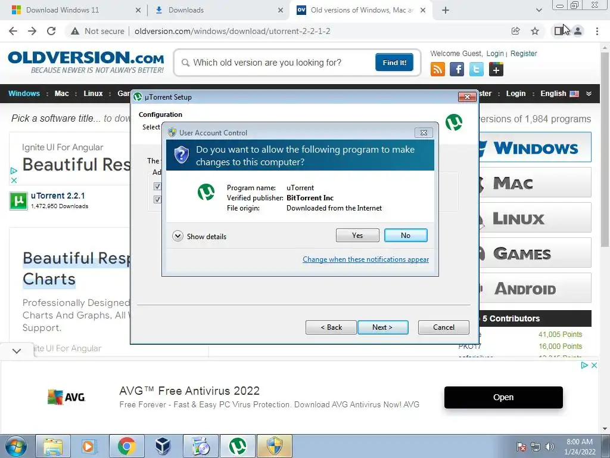Open the Chrome profile icon
Viewport: 610px width, 458px height.
(x=578, y=31)
